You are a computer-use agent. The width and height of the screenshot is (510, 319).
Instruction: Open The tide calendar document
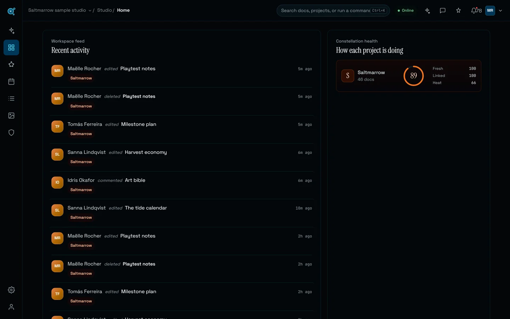point(146,208)
